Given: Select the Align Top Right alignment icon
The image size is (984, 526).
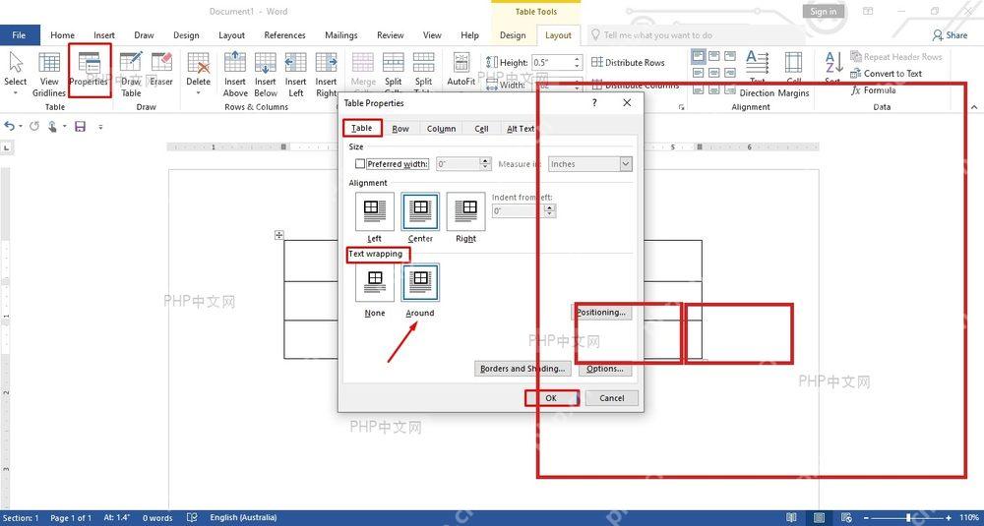Looking at the screenshot, I should click(729, 56).
